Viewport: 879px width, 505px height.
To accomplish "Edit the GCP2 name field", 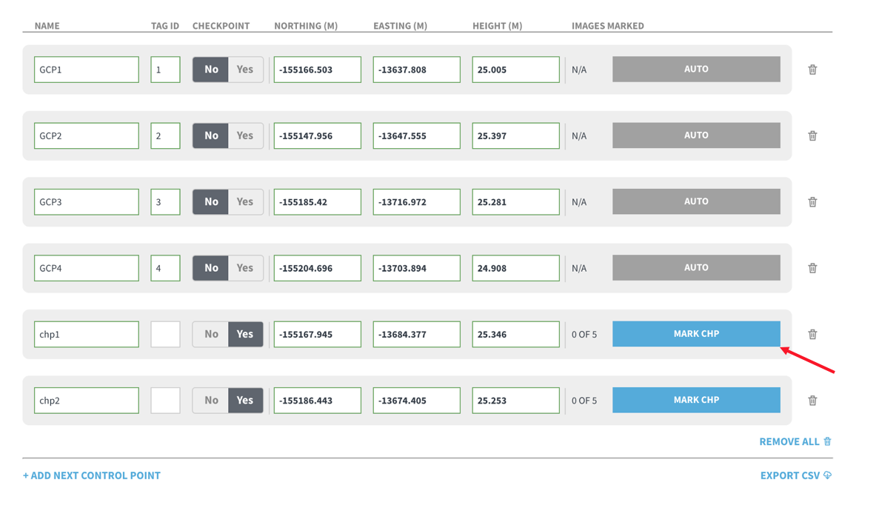I will (x=87, y=136).
